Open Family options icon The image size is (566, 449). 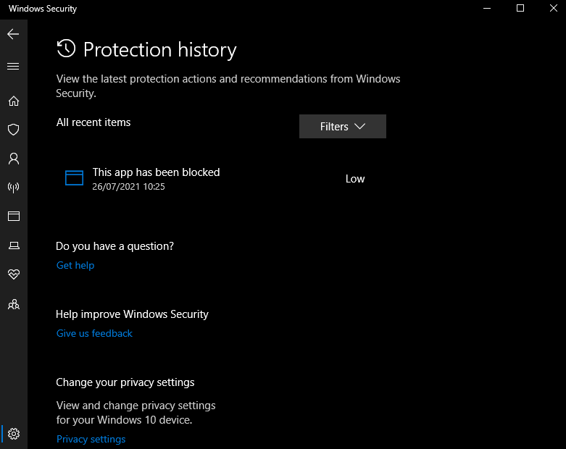pyautogui.click(x=13, y=304)
